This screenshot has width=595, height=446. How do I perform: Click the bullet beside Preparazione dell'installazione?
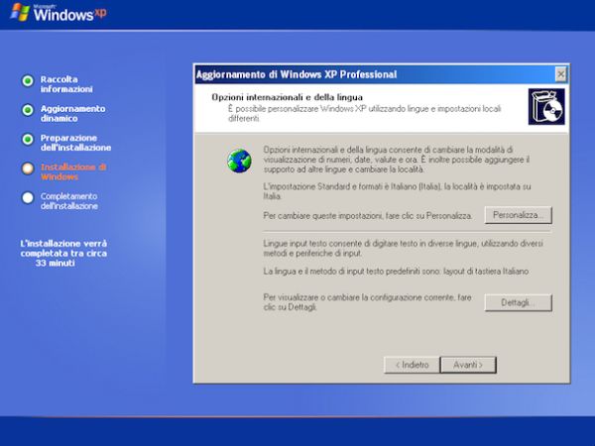(x=28, y=141)
